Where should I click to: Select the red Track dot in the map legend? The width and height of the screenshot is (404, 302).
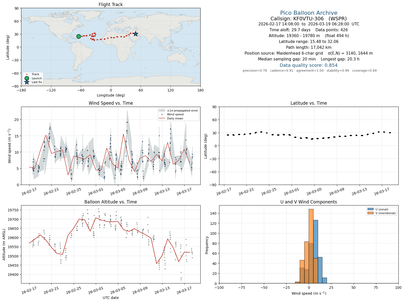pyautogui.click(x=27, y=74)
